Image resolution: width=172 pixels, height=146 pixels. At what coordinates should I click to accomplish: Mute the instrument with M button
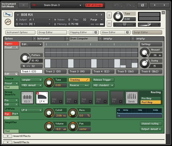point(109,23)
